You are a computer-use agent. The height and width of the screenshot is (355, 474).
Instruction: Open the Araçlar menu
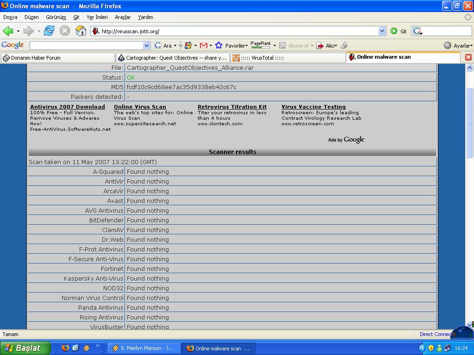[x=123, y=17]
